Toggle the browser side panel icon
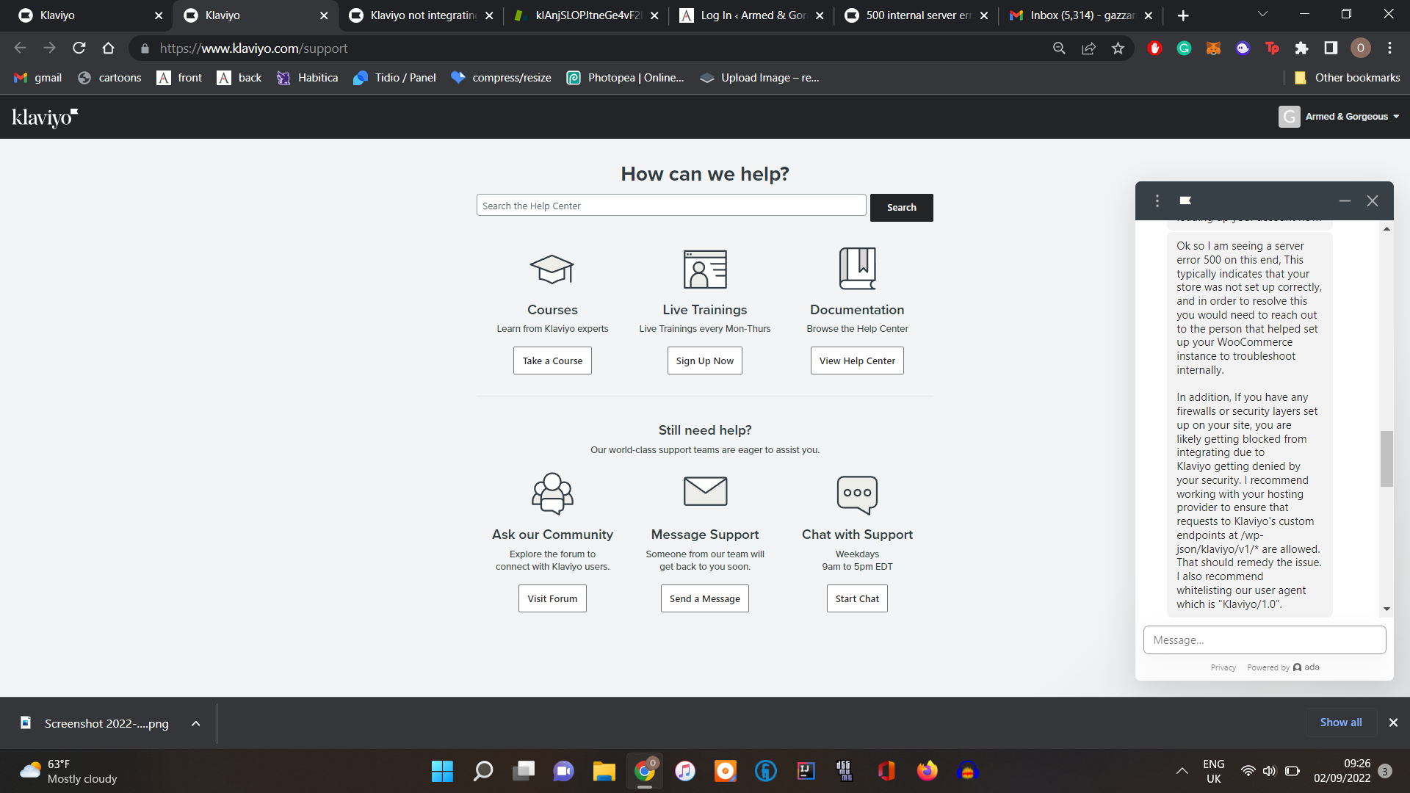This screenshot has height=793, width=1410. (1331, 48)
